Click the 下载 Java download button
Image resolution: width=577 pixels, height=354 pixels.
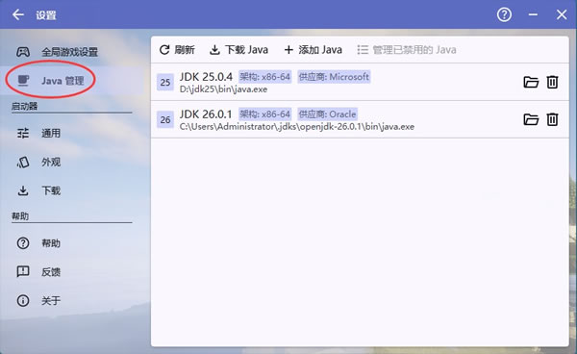[238, 50]
